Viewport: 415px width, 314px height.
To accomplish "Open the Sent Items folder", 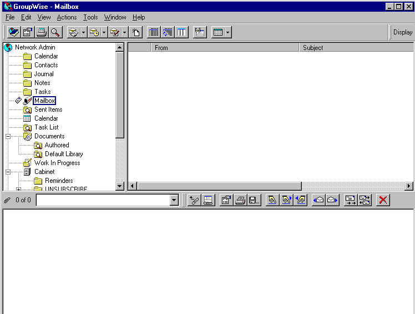I will click(x=48, y=109).
